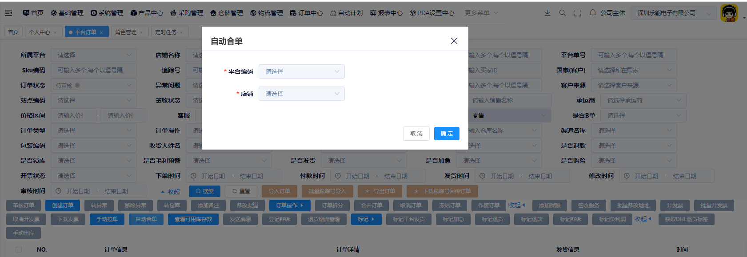Open the 深圳乐能电子有限公司 company dropdown
Image resolution: width=747 pixels, height=257 pixels.
(674, 13)
